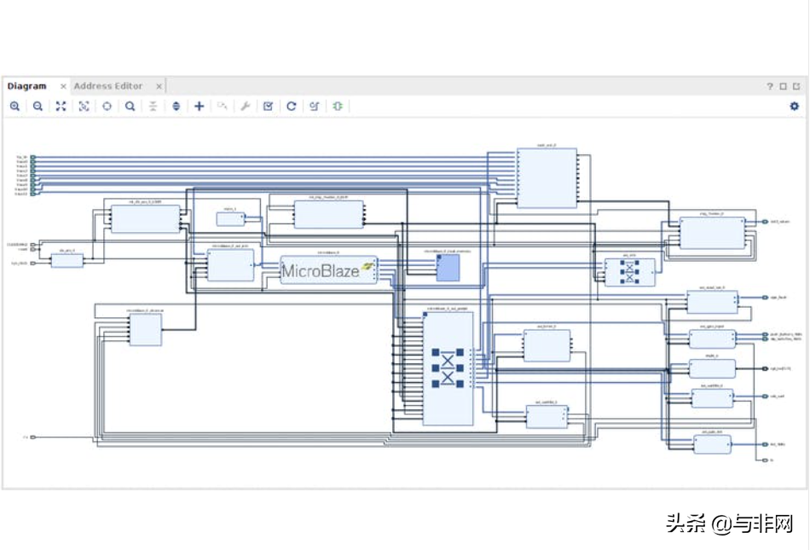
Task: Select the small crossbar block above axi_quad_spi
Action: (x=630, y=272)
